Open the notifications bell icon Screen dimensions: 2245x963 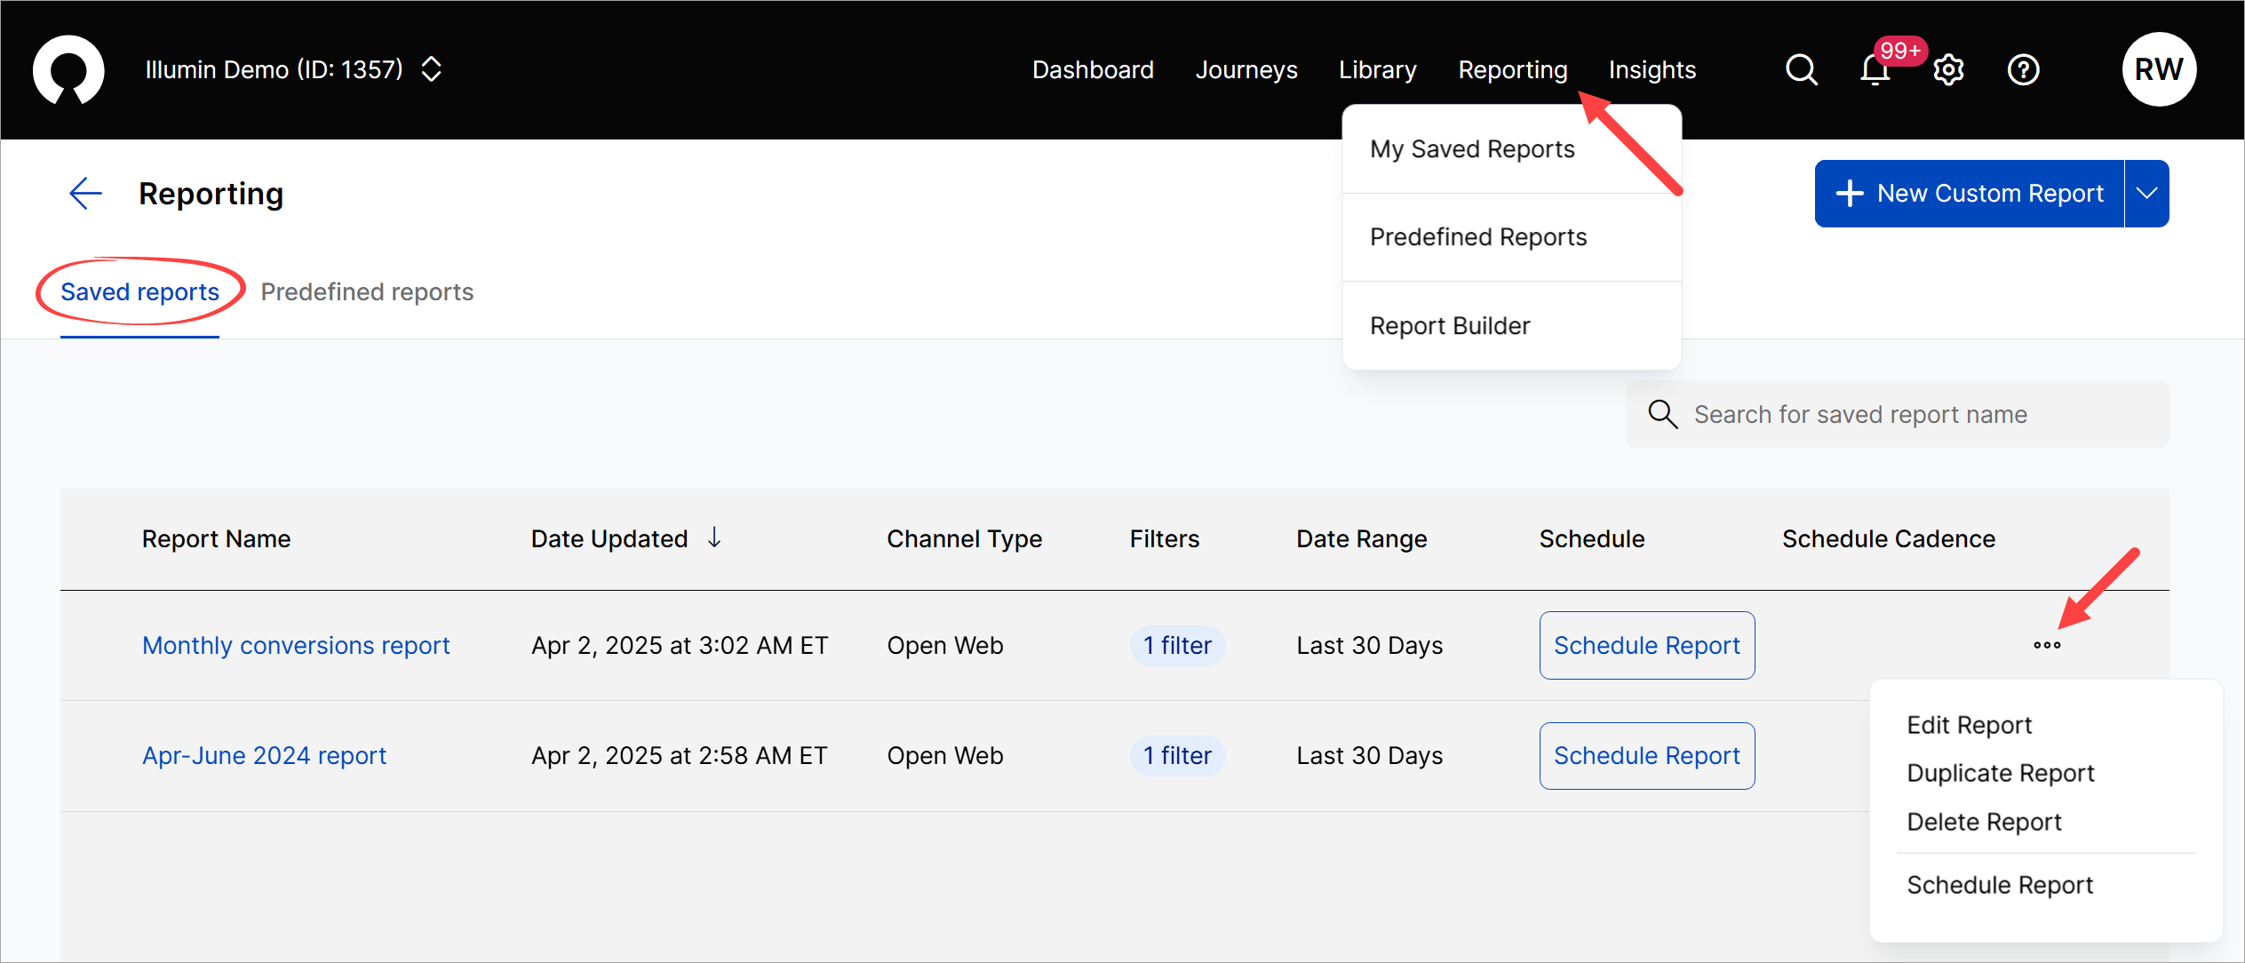pos(1875,70)
